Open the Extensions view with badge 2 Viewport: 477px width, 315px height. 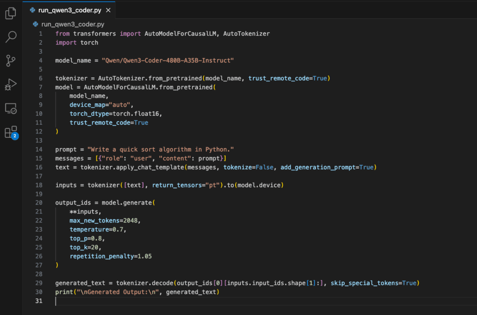(11, 133)
